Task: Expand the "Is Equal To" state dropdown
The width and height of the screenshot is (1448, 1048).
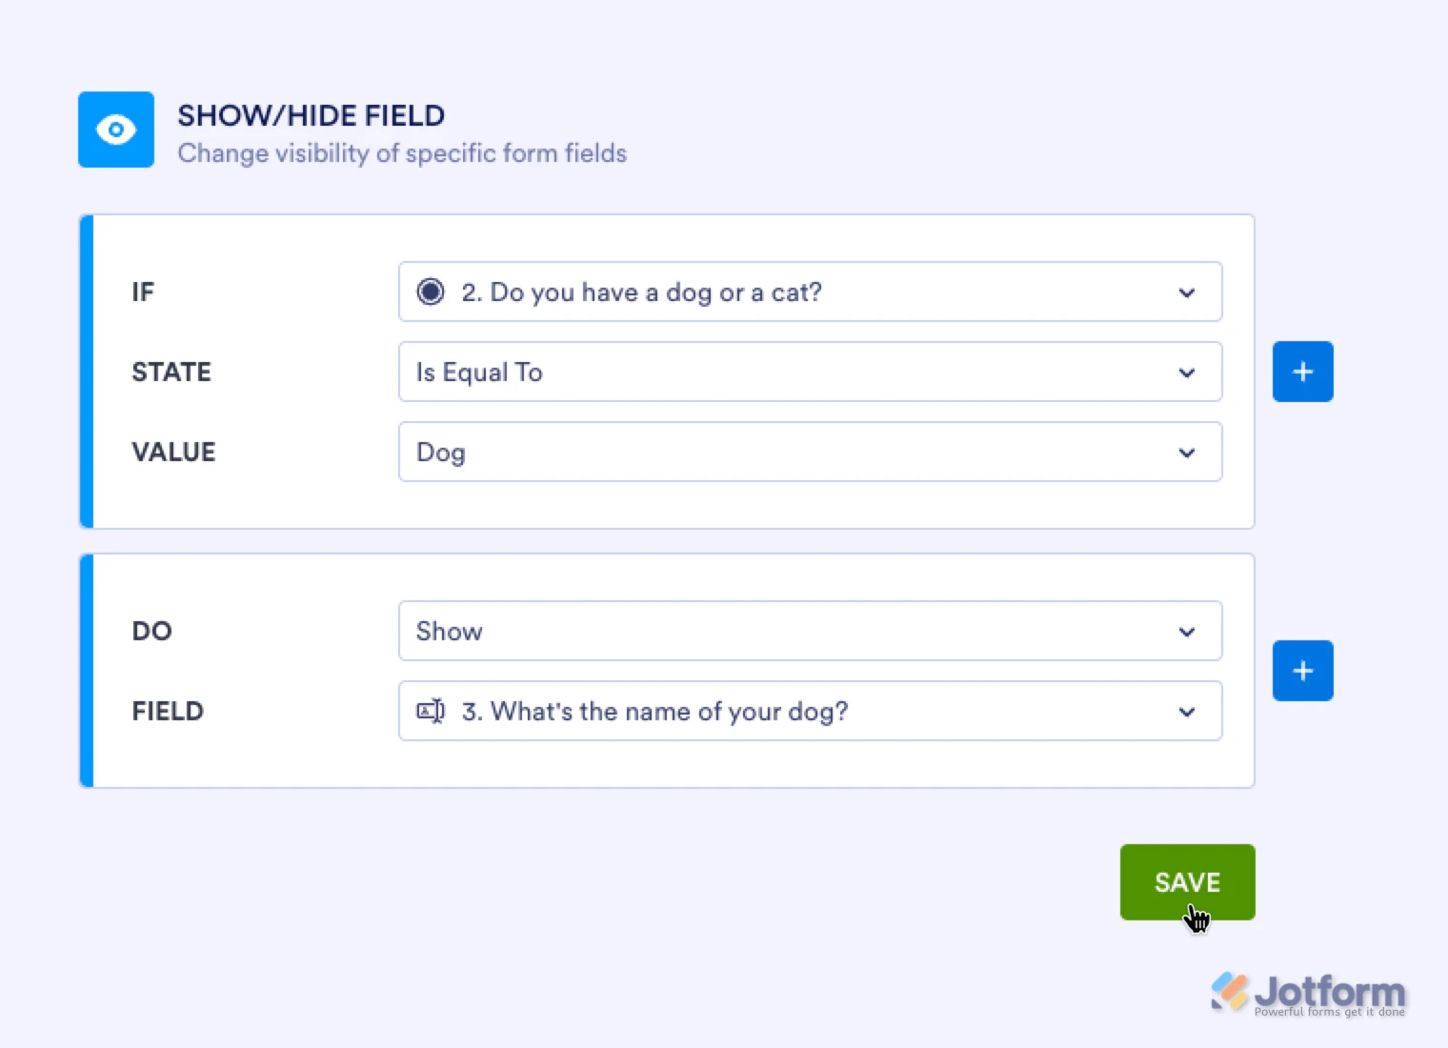Action: 810,372
